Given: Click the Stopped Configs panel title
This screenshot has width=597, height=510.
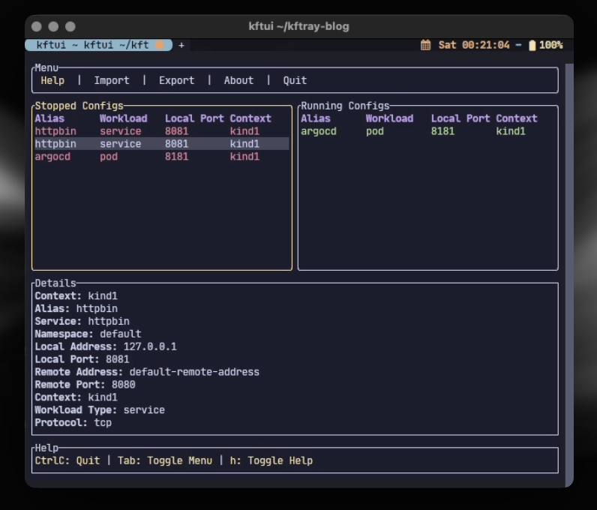Looking at the screenshot, I should click(79, 106).
